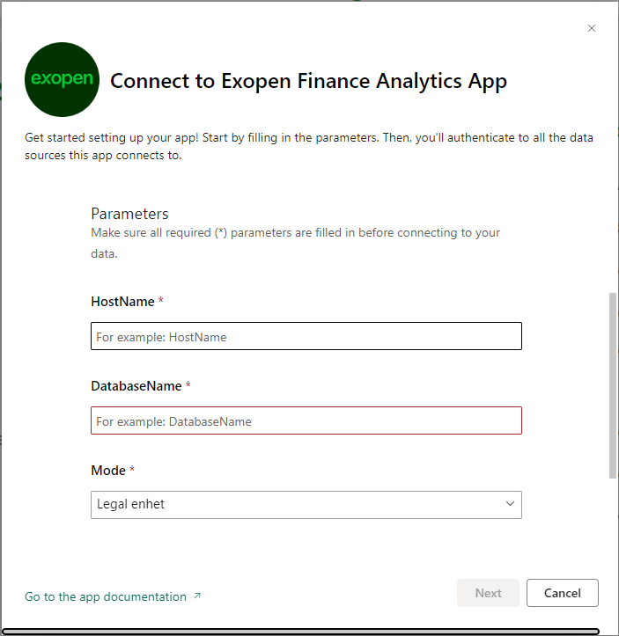Click the DatabaseName field label
Image resolution: width=619 pixels, height=636 pixels.
[x=136, y=386]
